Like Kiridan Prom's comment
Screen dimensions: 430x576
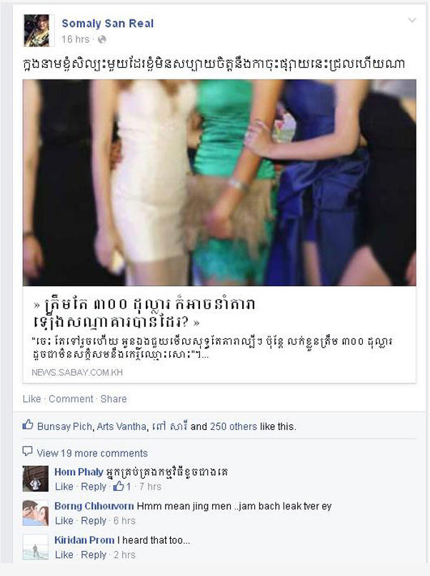click(64, 555)
